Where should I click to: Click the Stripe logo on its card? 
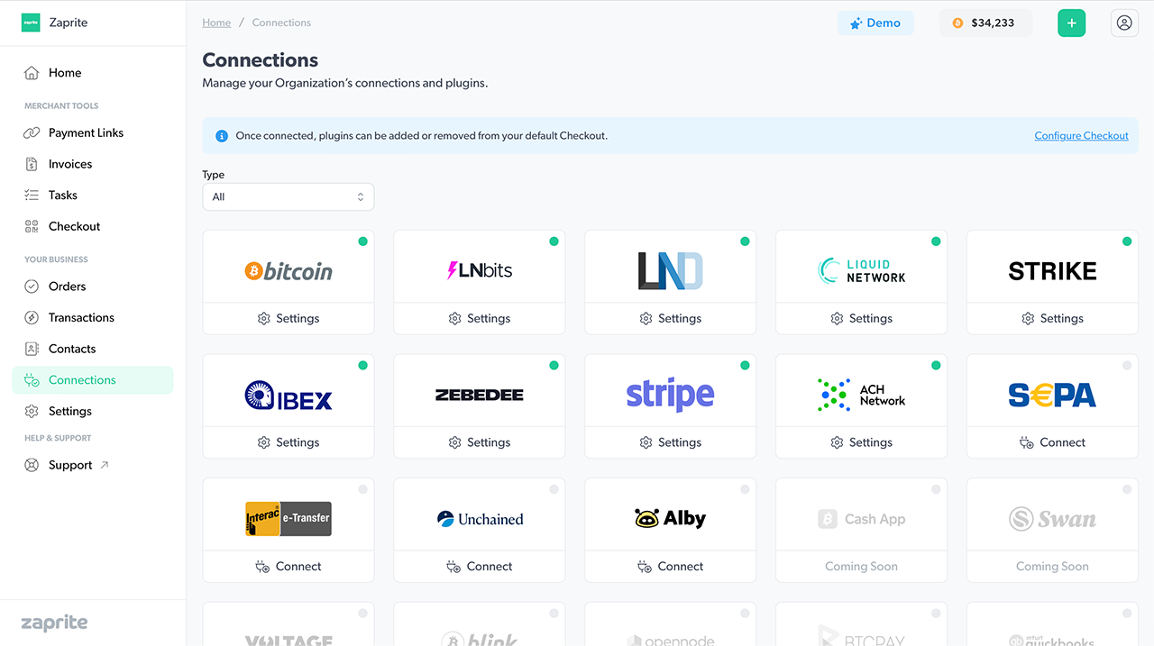pos(670,395)
